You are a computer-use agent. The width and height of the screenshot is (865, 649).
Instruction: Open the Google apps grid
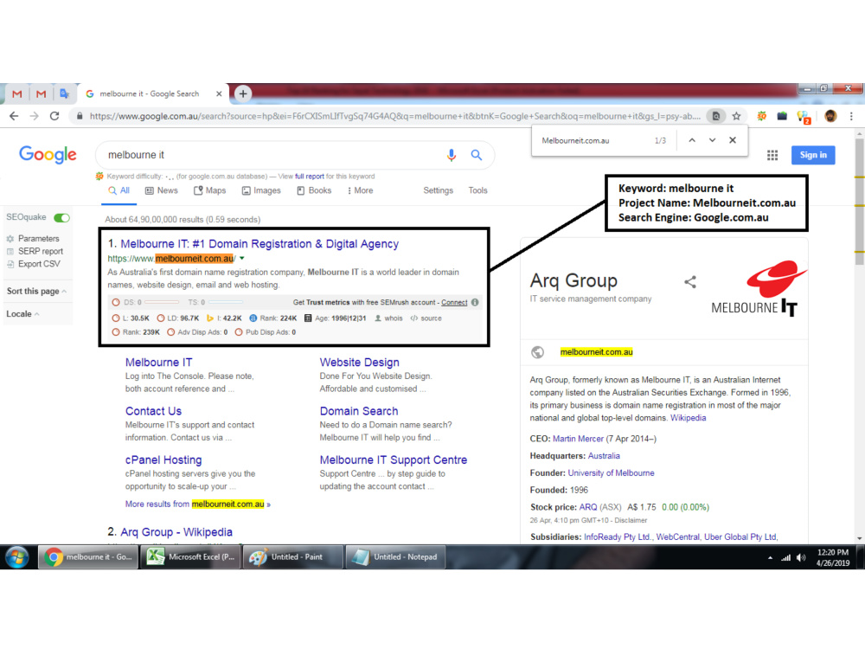point(772,155)
